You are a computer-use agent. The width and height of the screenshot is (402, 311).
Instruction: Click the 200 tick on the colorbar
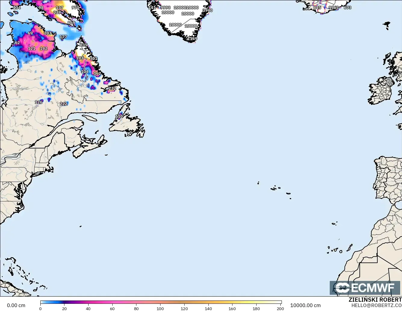tap(280, 308)
